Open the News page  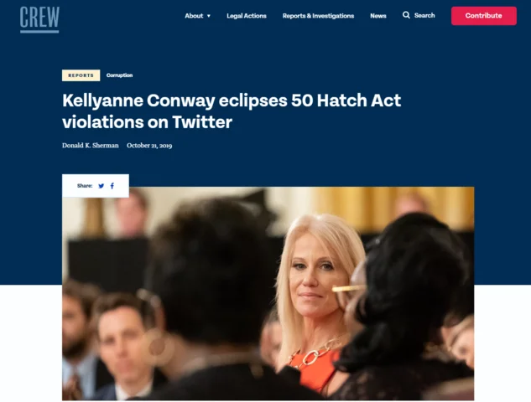point(378,16)
